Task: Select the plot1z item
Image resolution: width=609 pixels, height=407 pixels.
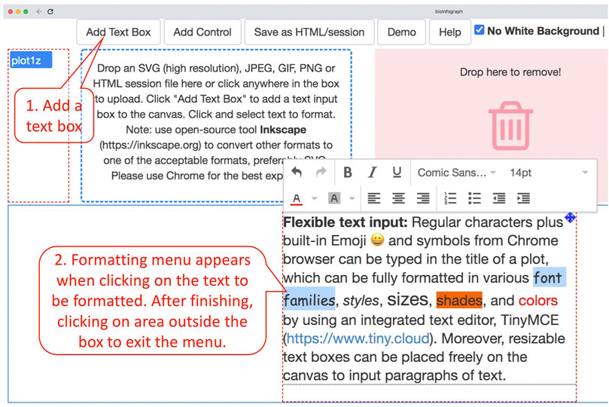Action: tap(31, 60)
